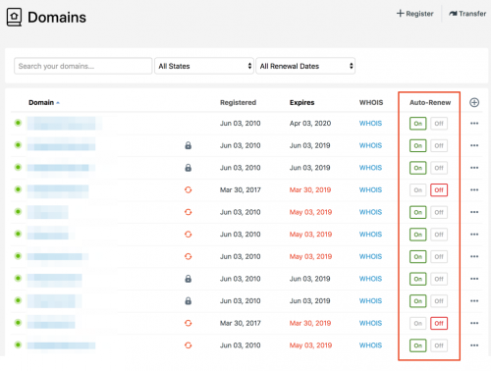Click green On toggle in the last table row
Image resolution: width=491 pixels, height=371 pixels.
click(x=418, y=345)
